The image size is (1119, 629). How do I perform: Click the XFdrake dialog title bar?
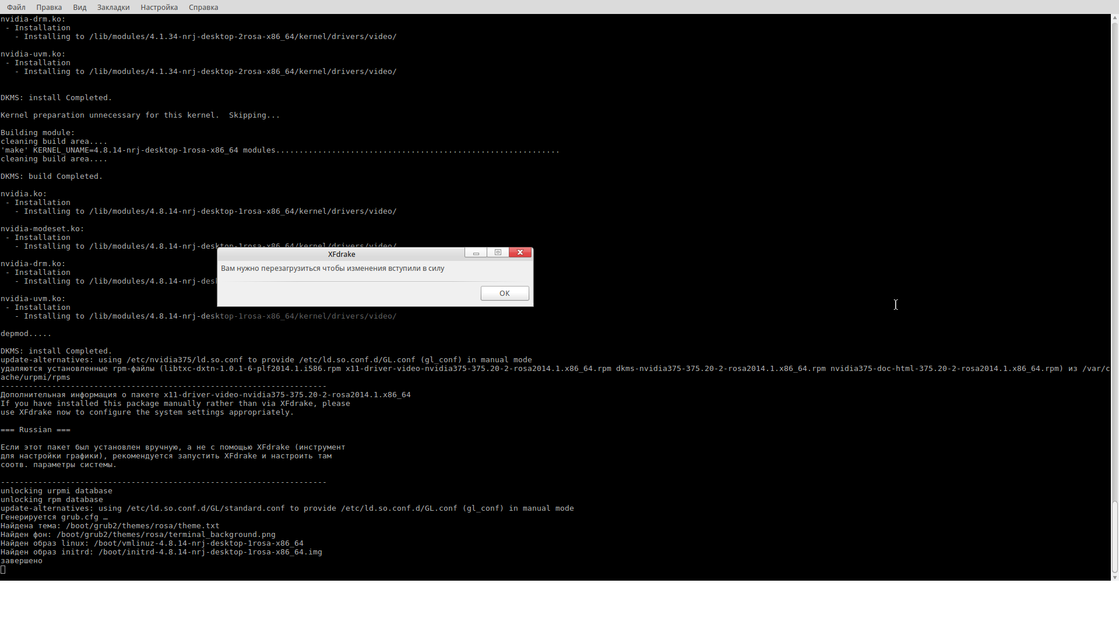tap(342, 255)
